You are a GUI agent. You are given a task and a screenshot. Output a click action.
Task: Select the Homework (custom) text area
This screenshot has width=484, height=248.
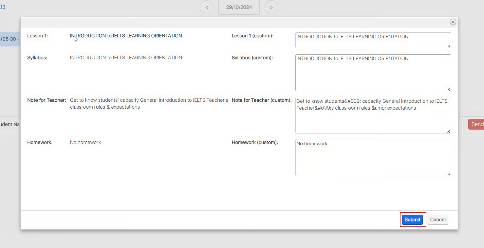[x=373, y=157]
